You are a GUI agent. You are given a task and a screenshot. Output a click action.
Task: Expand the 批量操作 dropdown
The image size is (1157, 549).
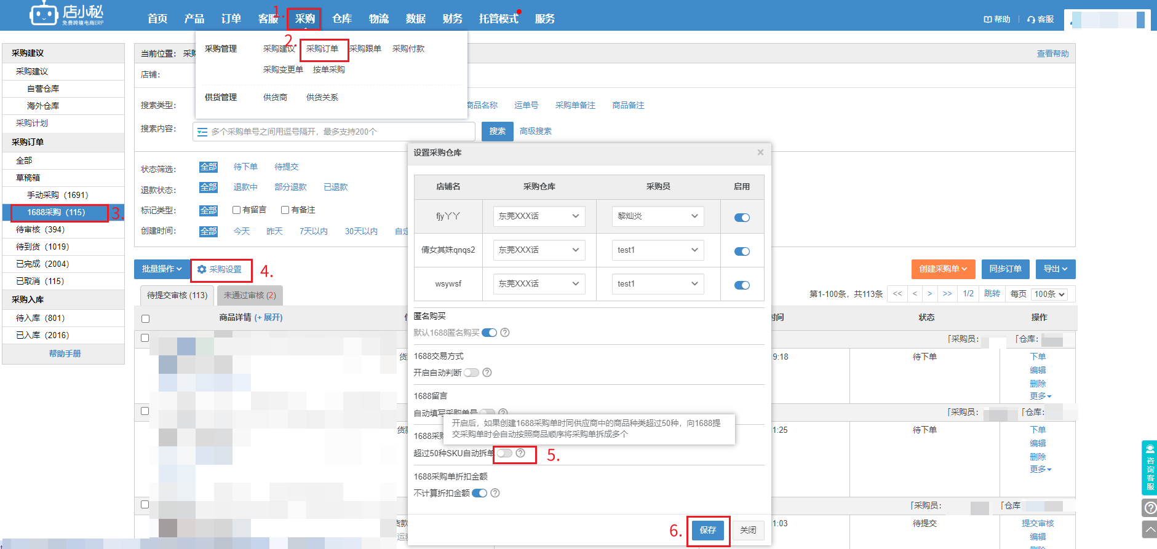click(162, 269)
